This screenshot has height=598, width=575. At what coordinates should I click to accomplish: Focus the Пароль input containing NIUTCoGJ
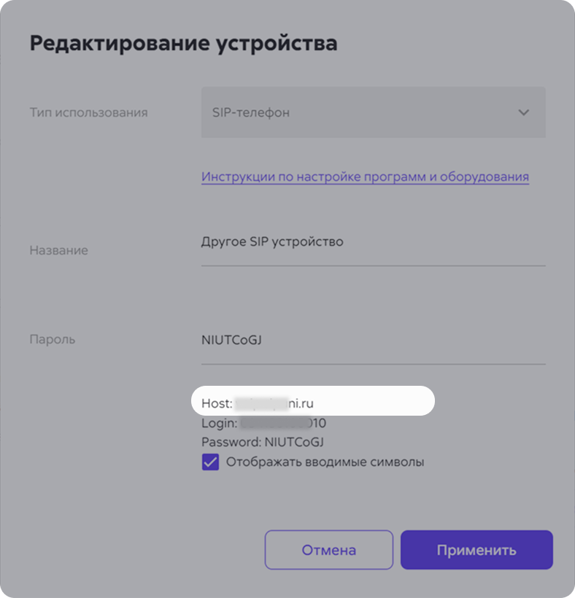click(372, 340)
